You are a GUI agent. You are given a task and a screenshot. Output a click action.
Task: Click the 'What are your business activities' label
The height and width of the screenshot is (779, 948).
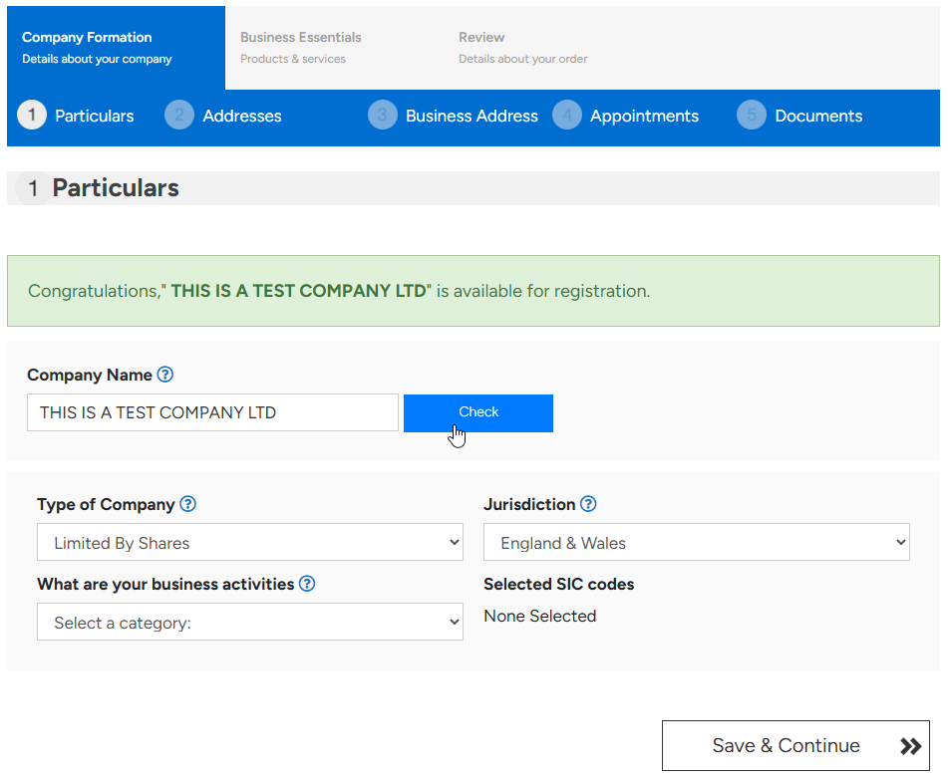(x=165, y=585)
